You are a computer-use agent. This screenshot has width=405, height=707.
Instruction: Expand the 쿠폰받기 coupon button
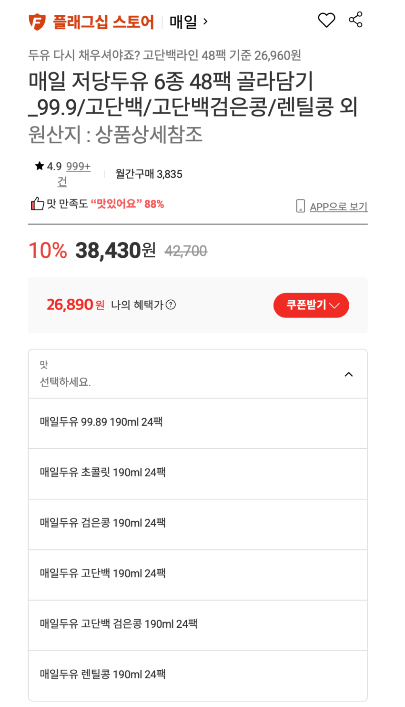click(311, 305)
